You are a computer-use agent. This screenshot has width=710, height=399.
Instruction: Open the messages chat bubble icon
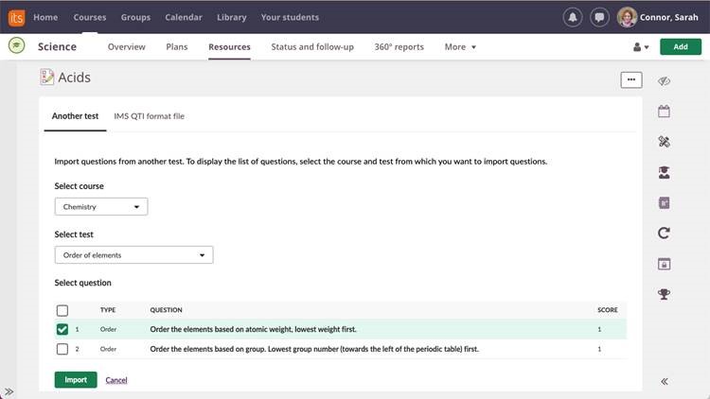click(599, 17)
